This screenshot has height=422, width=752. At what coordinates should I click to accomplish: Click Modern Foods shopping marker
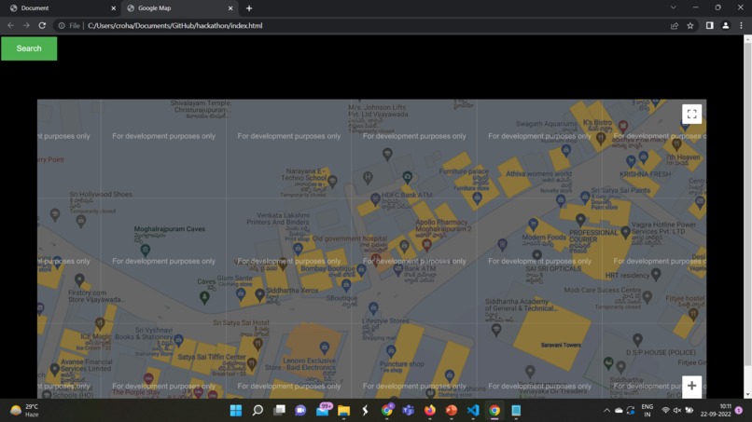[533, 225]
